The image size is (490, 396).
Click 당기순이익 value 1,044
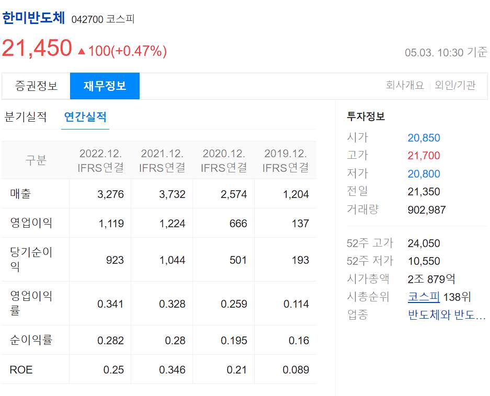click(172, 260)
